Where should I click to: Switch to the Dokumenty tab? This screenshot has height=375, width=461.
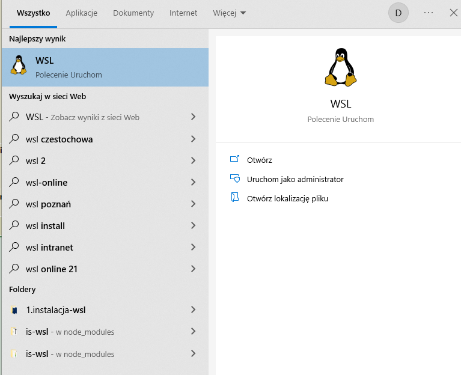click(133, 13)
